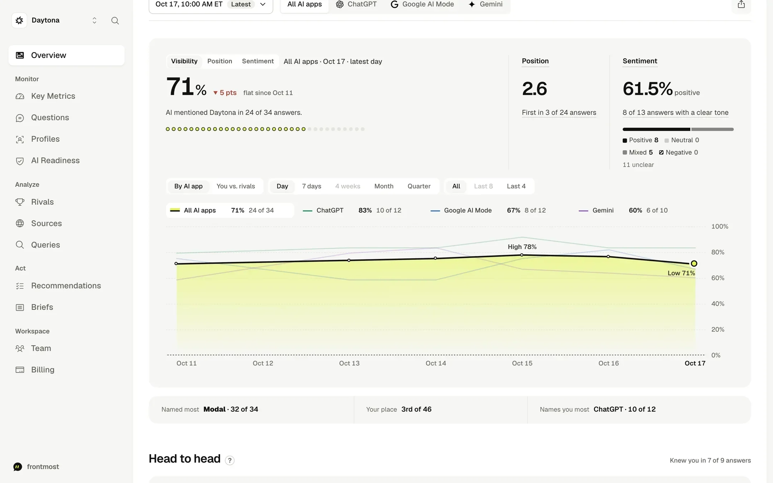Click 8 of 13 answers clear tone link

675,113
